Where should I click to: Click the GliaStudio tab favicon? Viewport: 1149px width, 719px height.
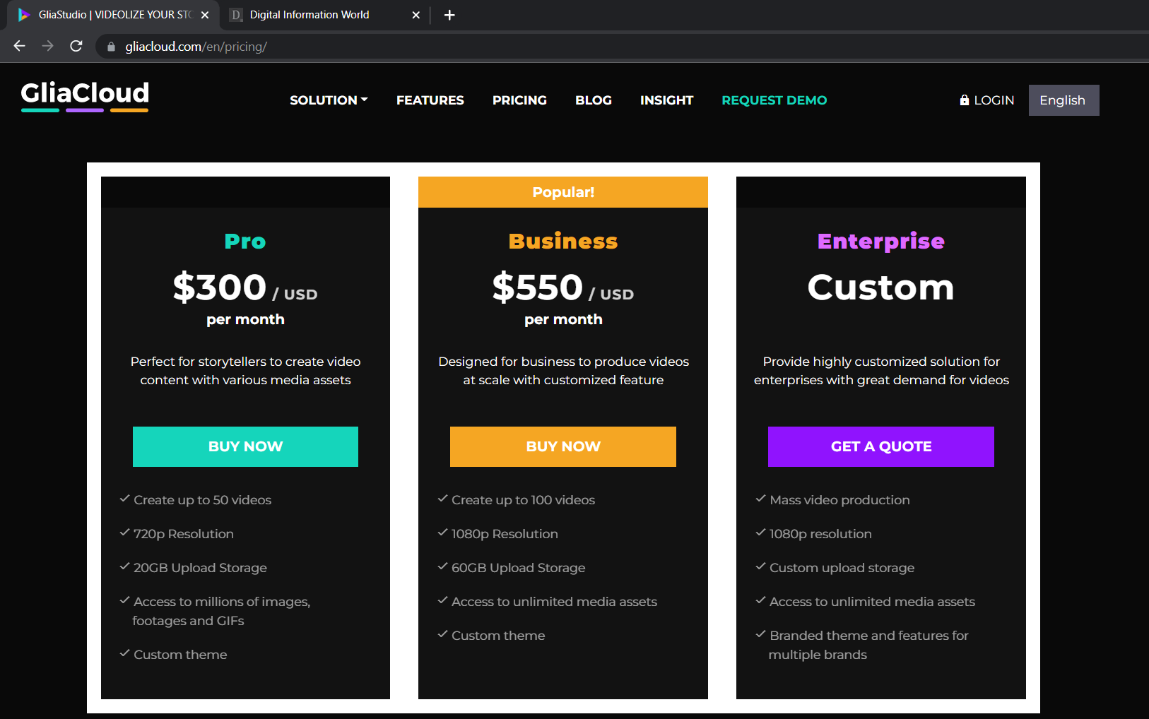tap(23, 15)
